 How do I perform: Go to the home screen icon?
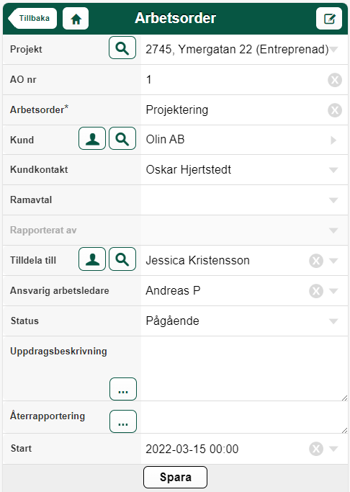[76, 19]
